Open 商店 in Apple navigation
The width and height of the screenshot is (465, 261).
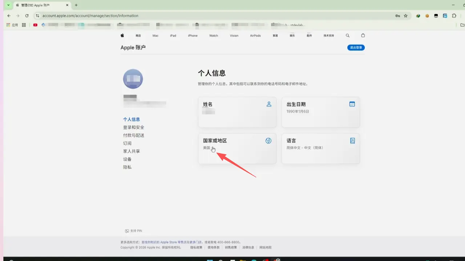coord(138,36)
